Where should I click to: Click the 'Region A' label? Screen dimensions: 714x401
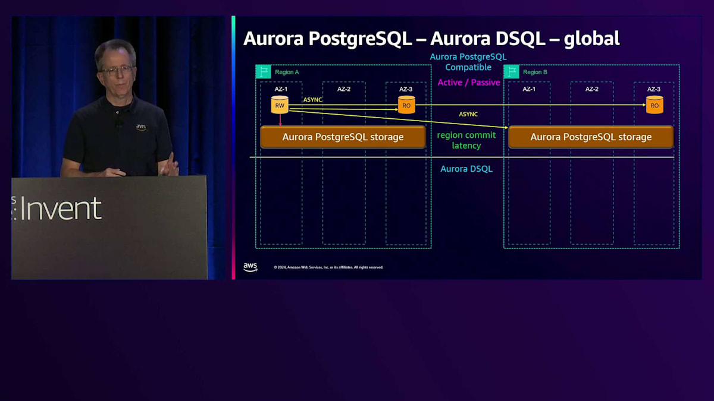click(x=287, y=72)
